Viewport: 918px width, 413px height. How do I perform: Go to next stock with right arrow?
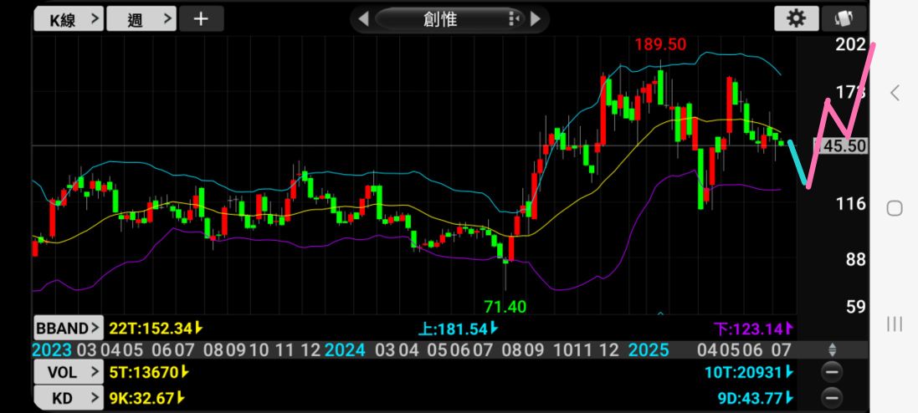click(535, 19)
